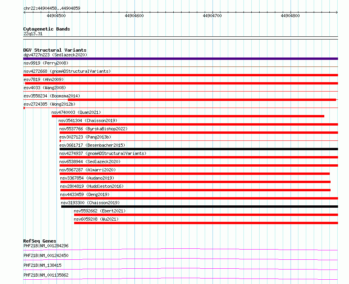Screen dimensions: 349x284
Task: Open PHF21B|NM_138415 transcript
Action: click(42, 265)
